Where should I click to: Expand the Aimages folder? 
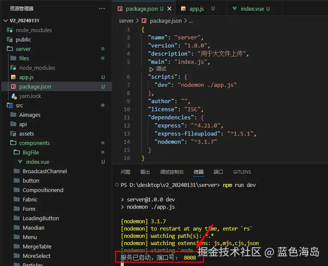tap(30, 115)
